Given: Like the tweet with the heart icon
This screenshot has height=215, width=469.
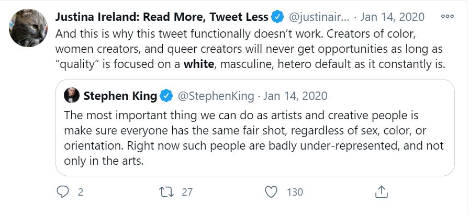Looking at the screenshot, I should point(271,192).
